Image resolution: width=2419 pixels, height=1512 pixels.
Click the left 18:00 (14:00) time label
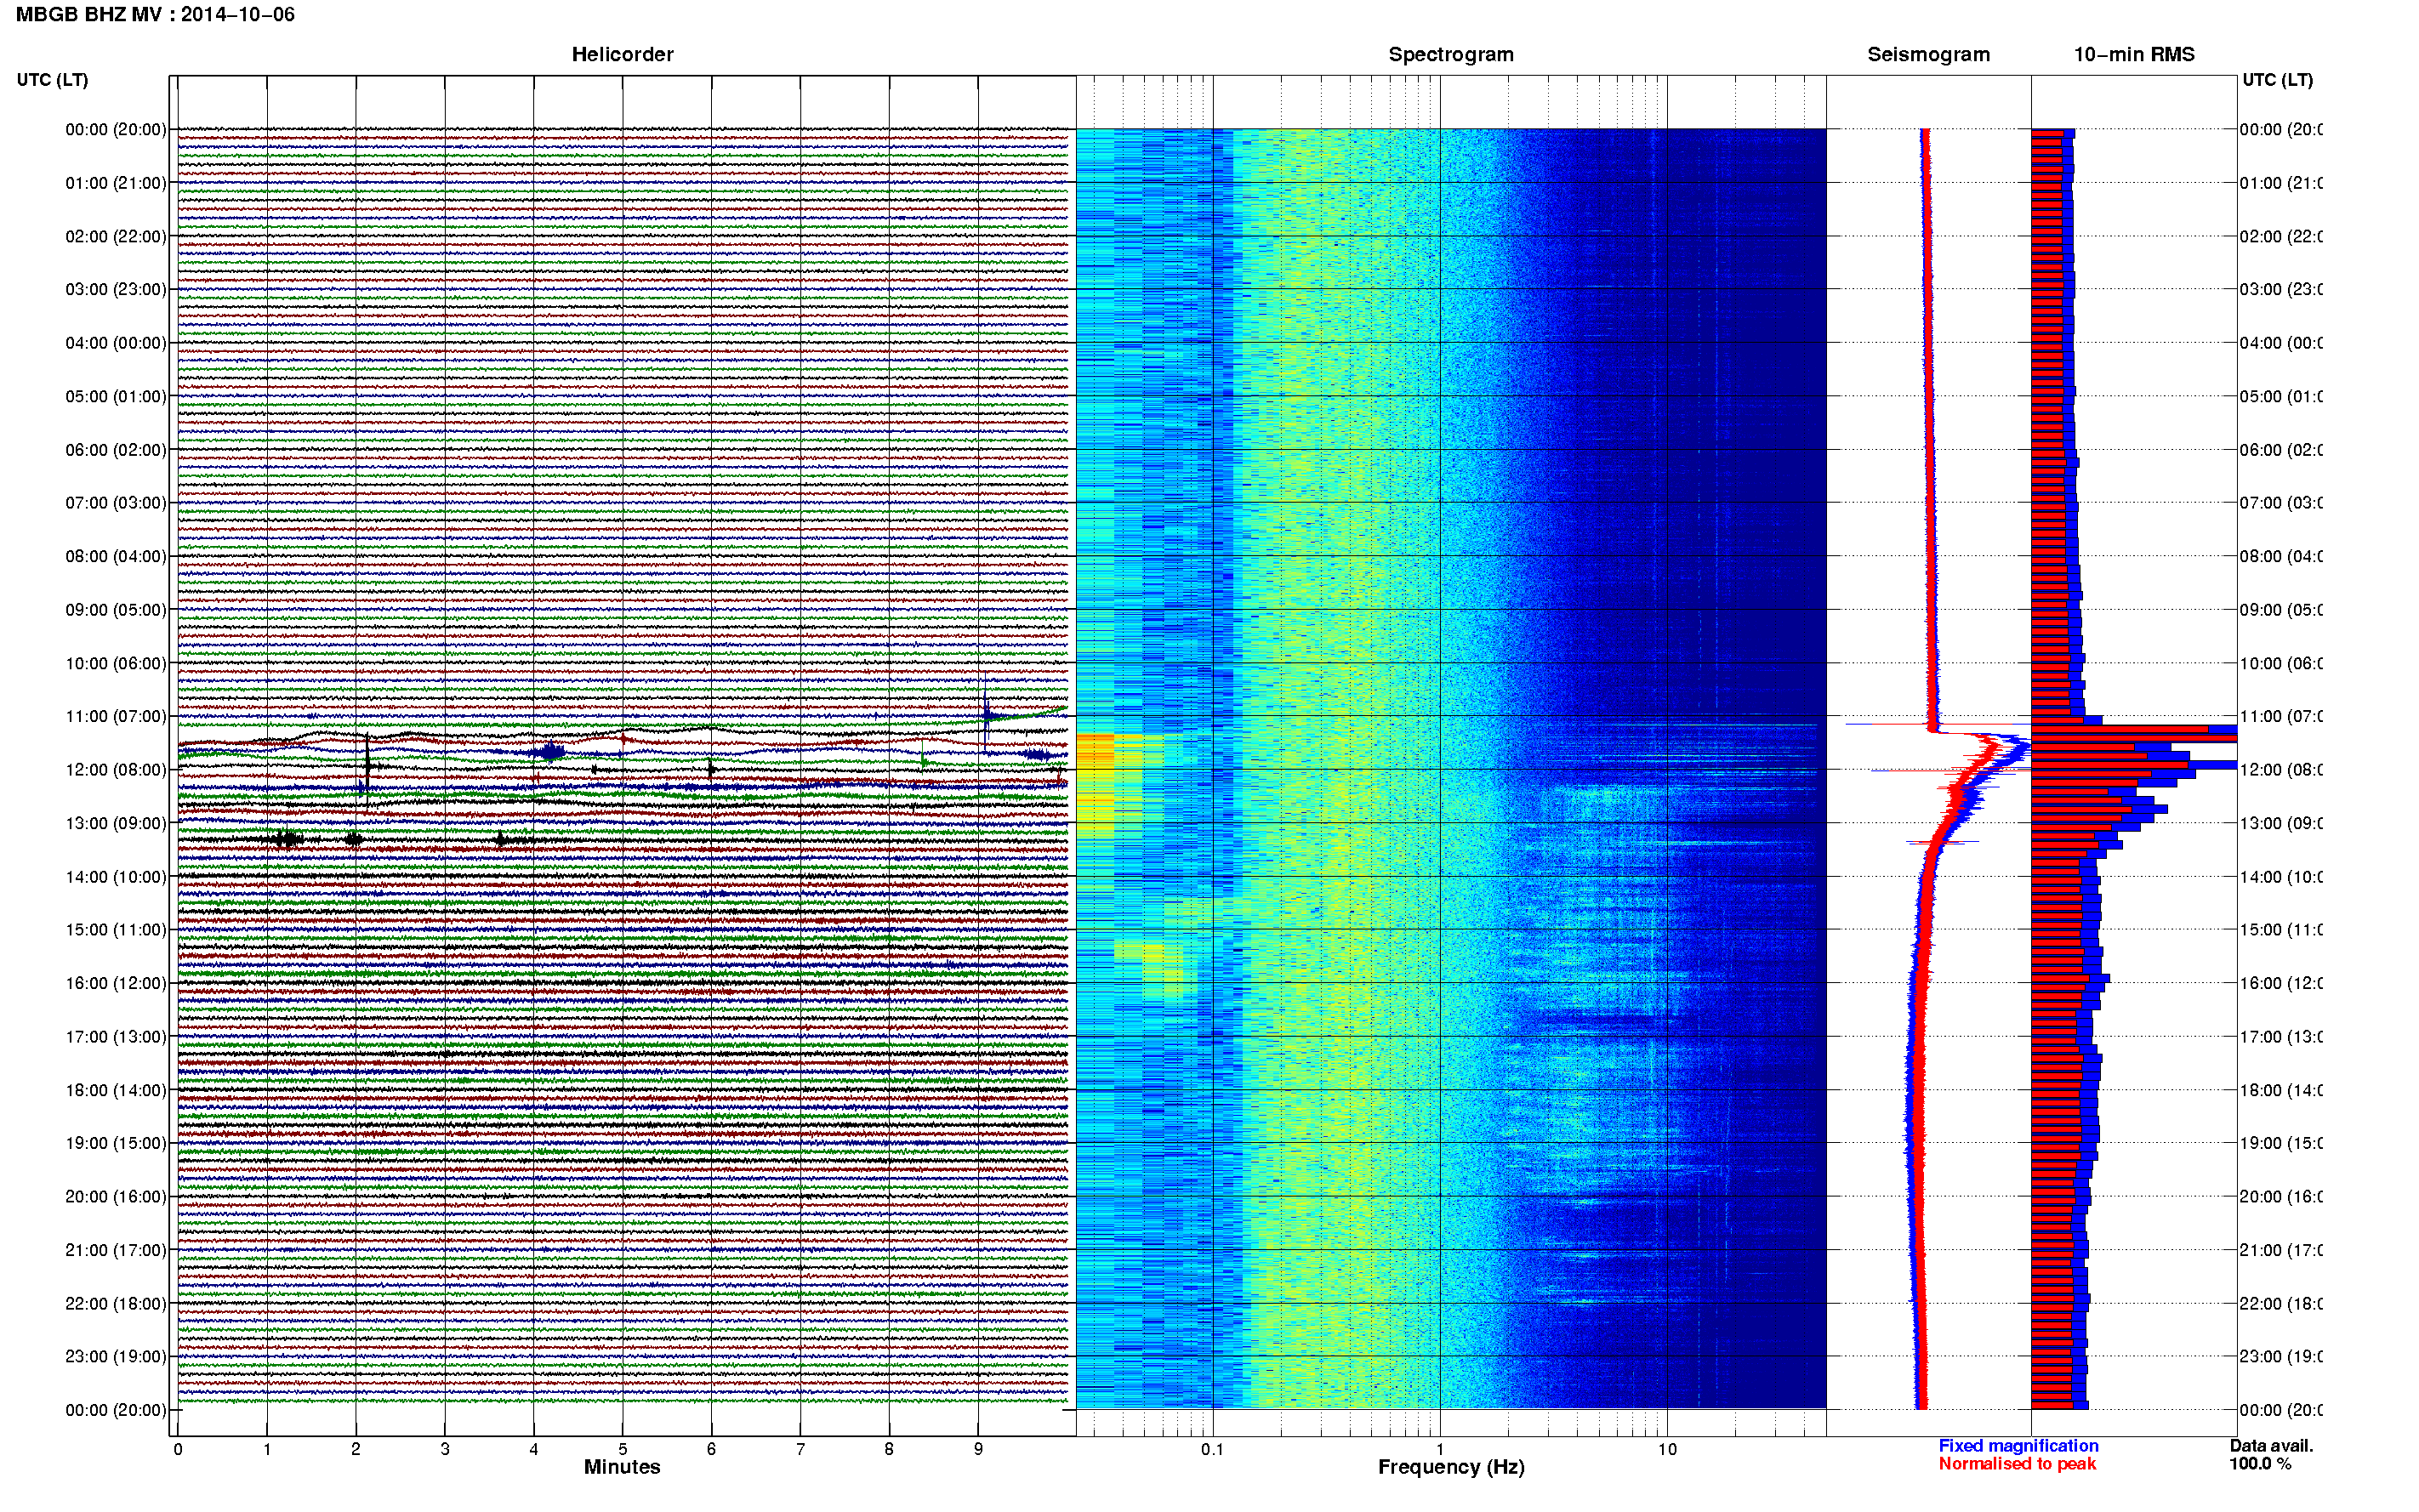pos(116,1091)
